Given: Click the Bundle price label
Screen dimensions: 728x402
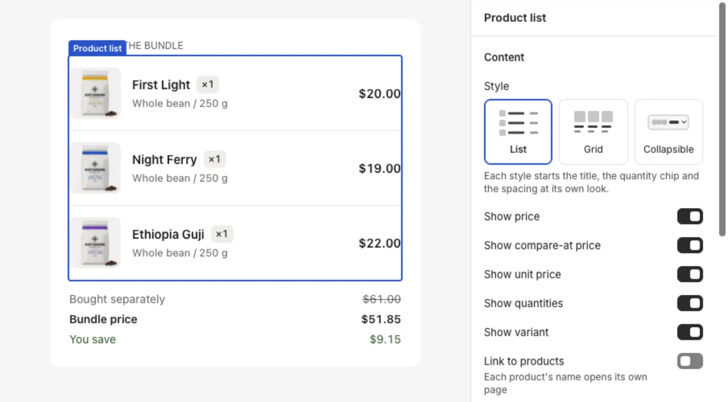Looking at the screenshot, I should point(103,319).
